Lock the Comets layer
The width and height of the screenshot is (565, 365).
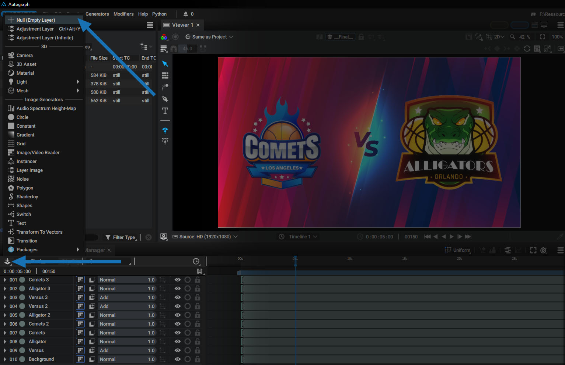tap(198, 333)
